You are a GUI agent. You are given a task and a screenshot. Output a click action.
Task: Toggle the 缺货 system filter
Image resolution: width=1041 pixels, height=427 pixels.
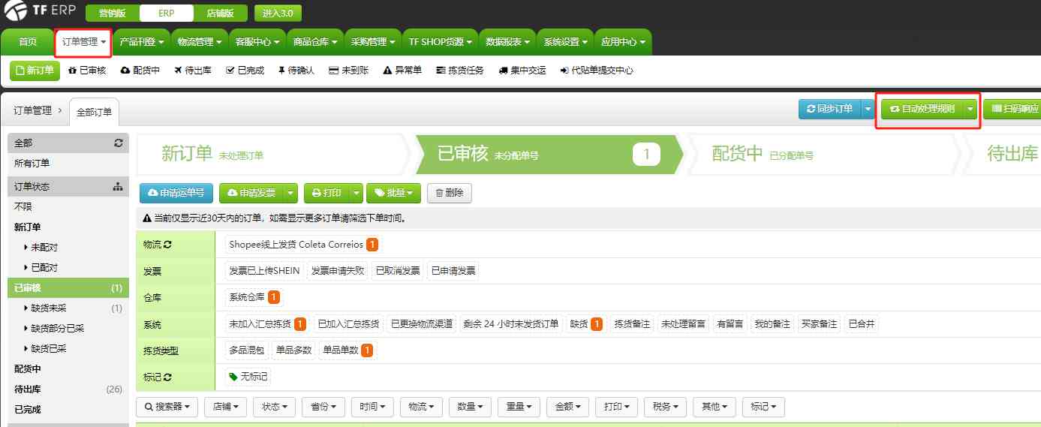585,324
